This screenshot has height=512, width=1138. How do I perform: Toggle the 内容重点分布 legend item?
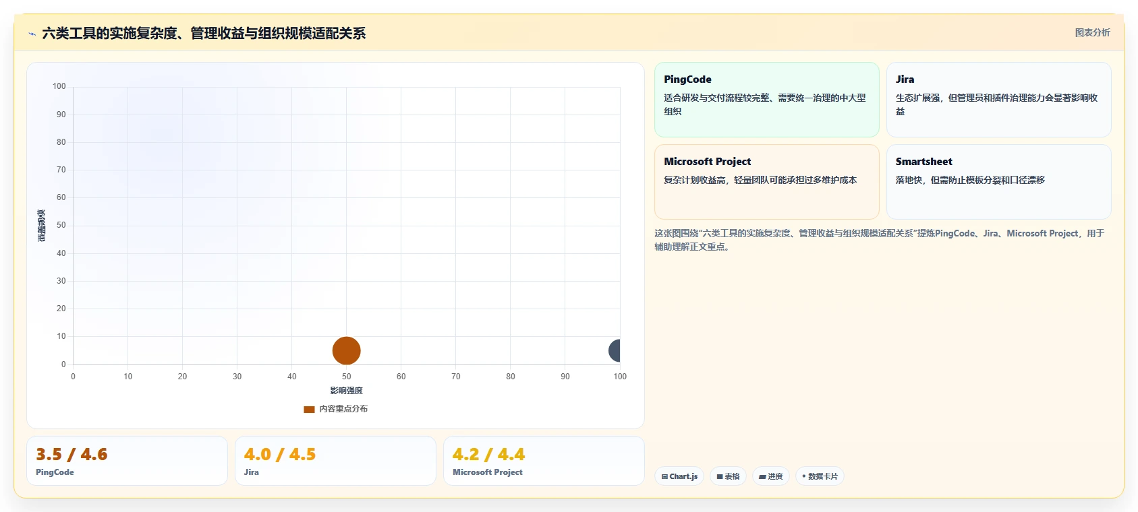point(336,409)
